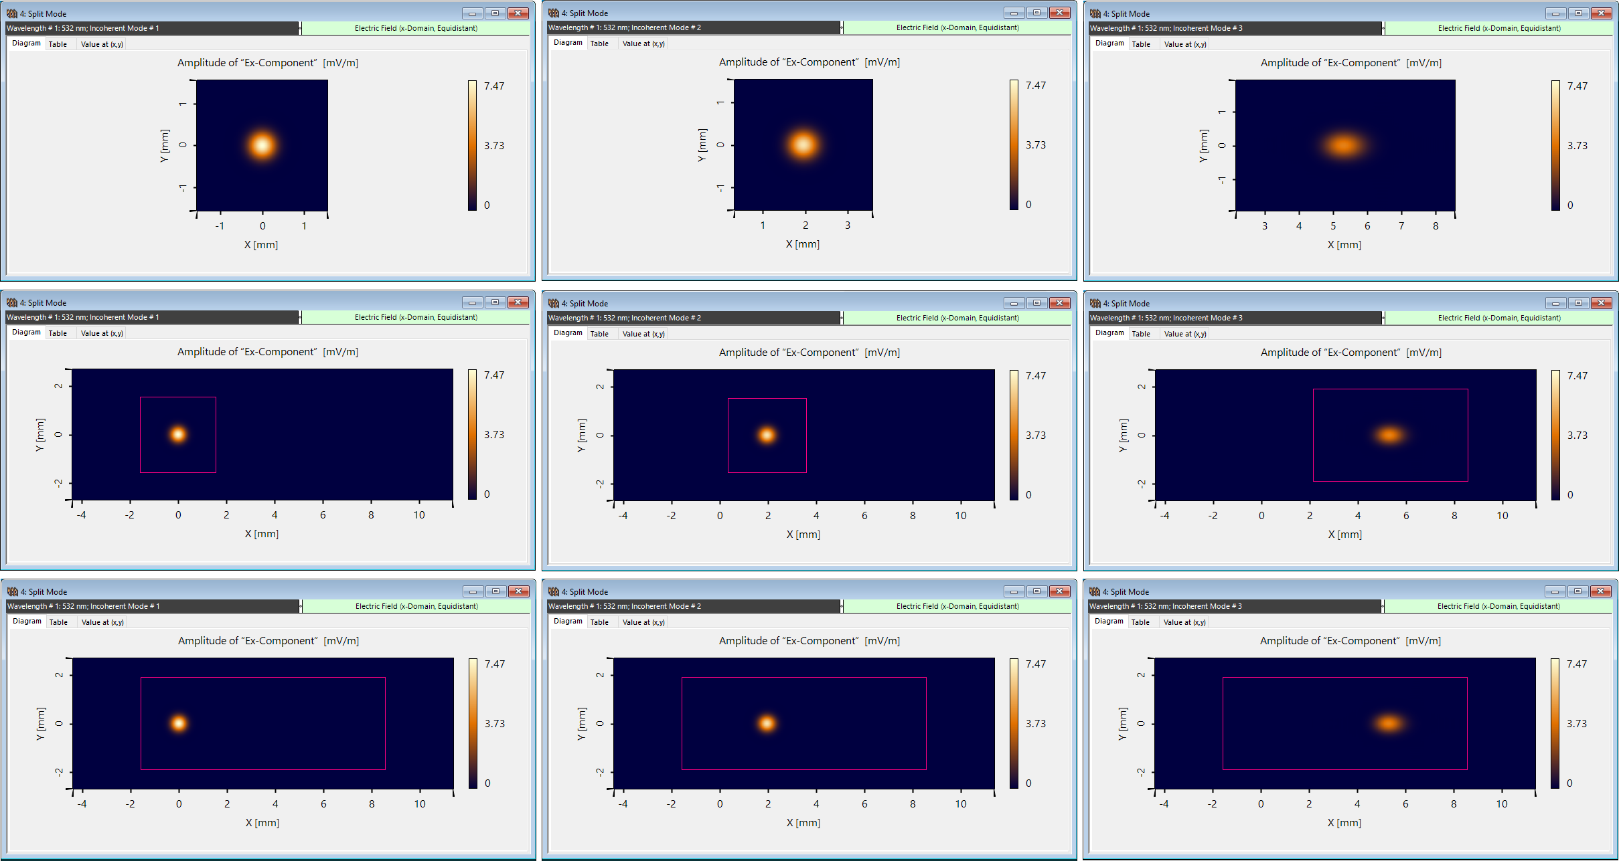Maximize the middle-row Mode #3 window
The height and width of the screenshot is (861, 1619).
1578,303
